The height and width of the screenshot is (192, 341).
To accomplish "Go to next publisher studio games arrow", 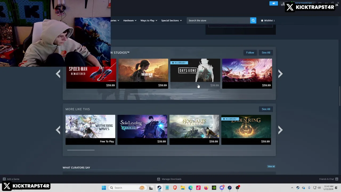I will tap(280, 74).
